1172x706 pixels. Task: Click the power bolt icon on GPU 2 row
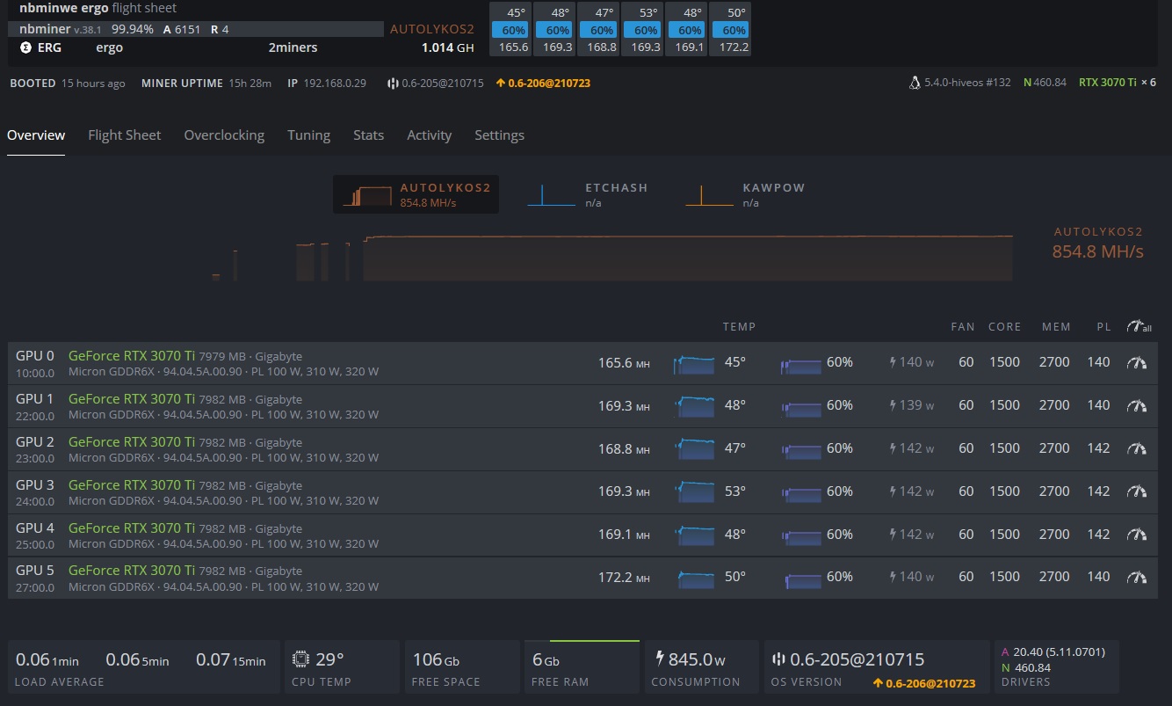point(893,448)
